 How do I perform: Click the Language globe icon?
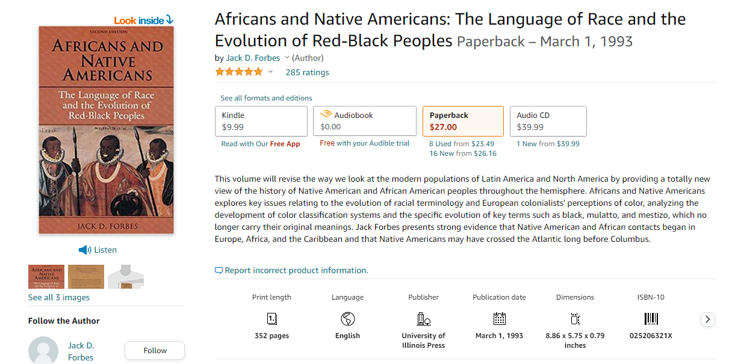tap(347, 319)
